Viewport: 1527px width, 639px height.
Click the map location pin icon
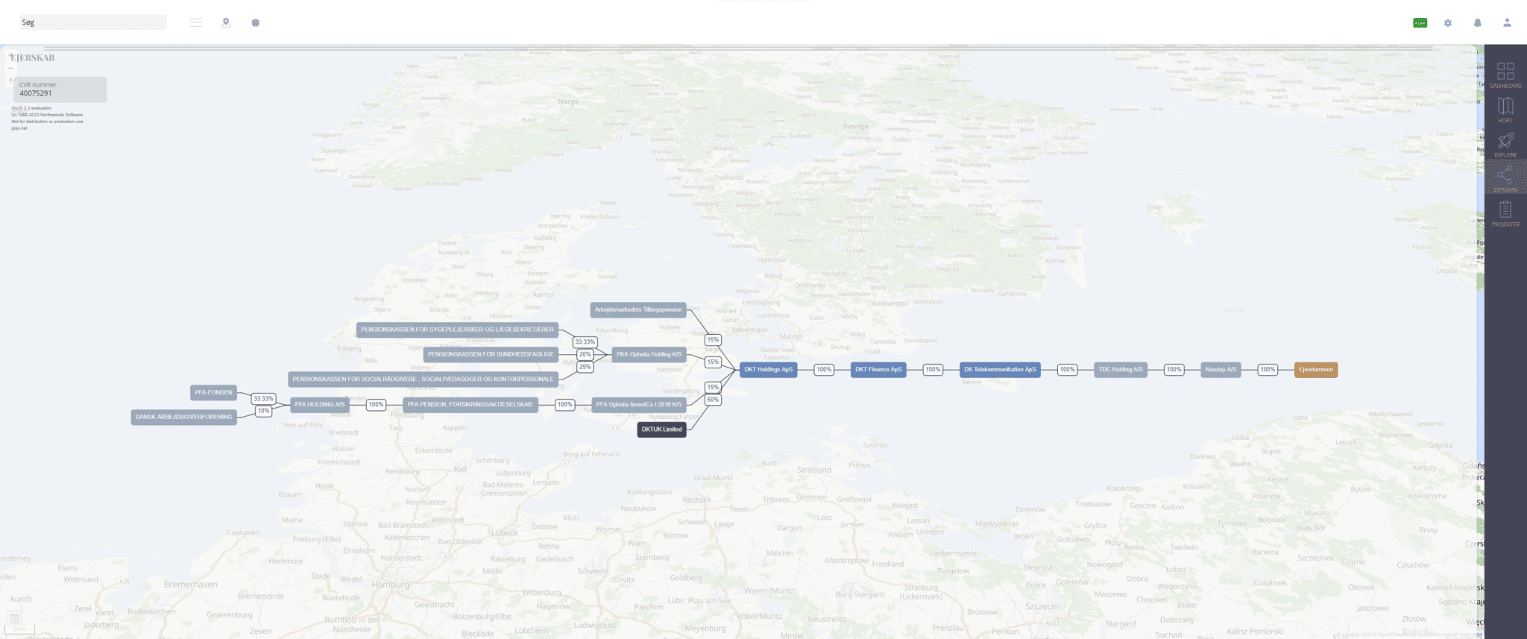226,22
